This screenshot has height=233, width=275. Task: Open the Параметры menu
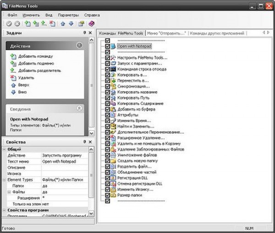[68, 15]
